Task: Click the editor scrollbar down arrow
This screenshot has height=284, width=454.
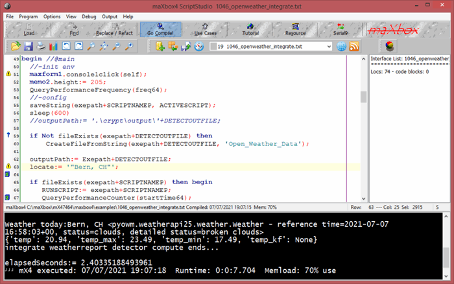Action: pyautogui.click(x=363, y=198)
